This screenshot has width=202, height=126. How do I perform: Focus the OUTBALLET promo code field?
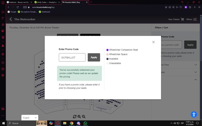pyautogui.click(x=72, y=57)
